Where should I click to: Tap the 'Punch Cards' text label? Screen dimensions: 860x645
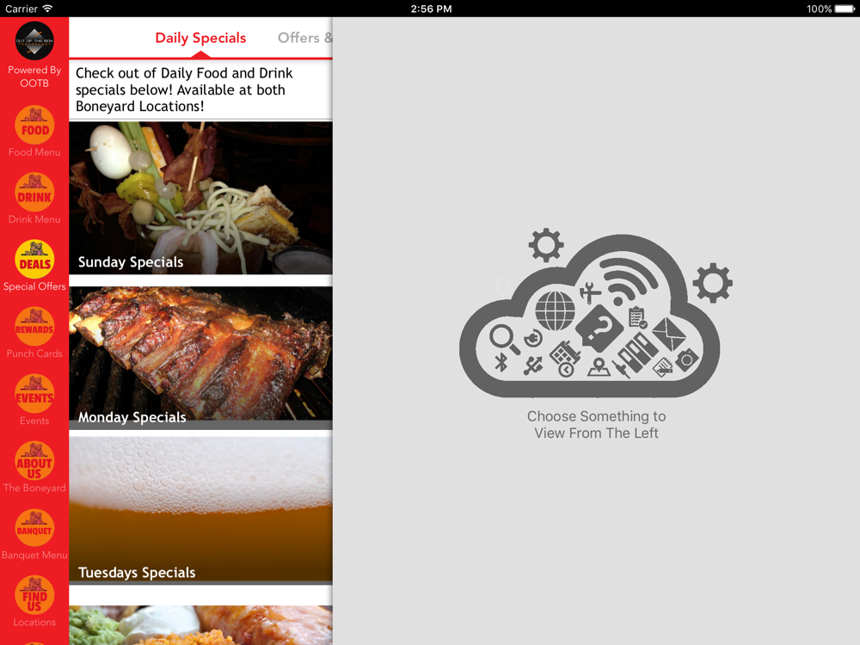pos(34,353)
